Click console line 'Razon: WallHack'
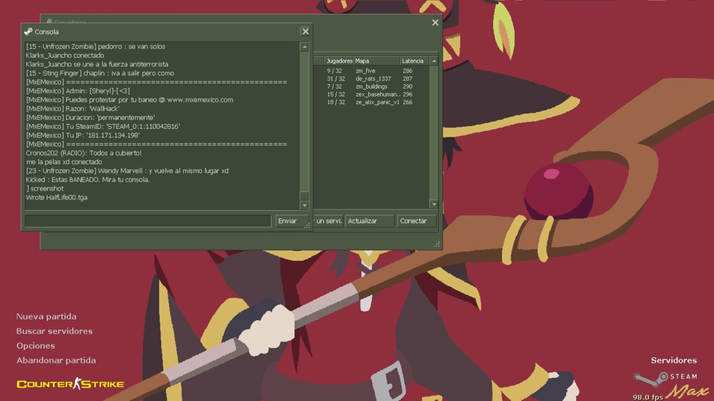Image resolution: width=714 pixels, height=401 pixels. 73,109
